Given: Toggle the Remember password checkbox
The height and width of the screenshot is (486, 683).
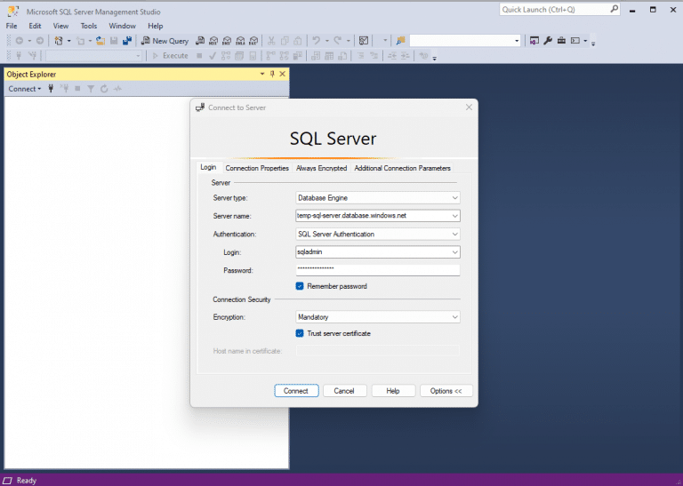Looking at the screenshot, I should pos(300,286).
